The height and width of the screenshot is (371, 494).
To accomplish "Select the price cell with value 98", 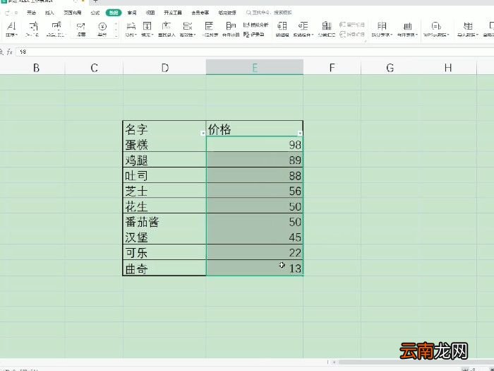I will [255, 144].
